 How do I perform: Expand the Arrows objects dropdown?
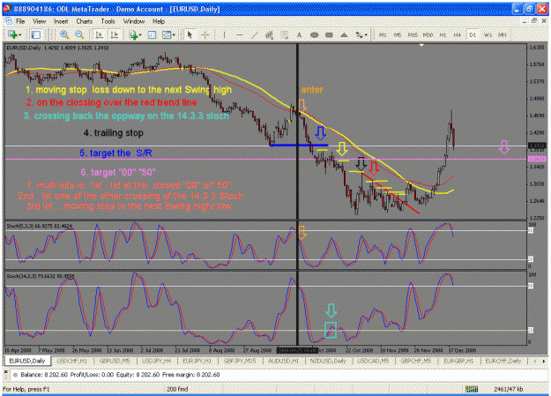366,34
